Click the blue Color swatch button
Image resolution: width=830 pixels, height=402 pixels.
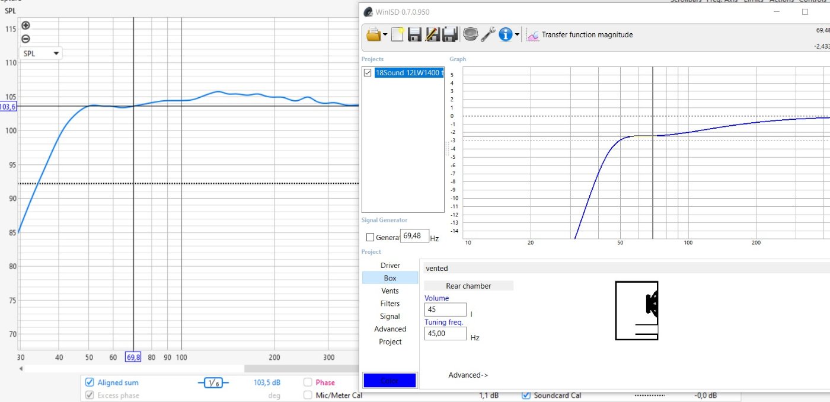[x=390, y=380]
